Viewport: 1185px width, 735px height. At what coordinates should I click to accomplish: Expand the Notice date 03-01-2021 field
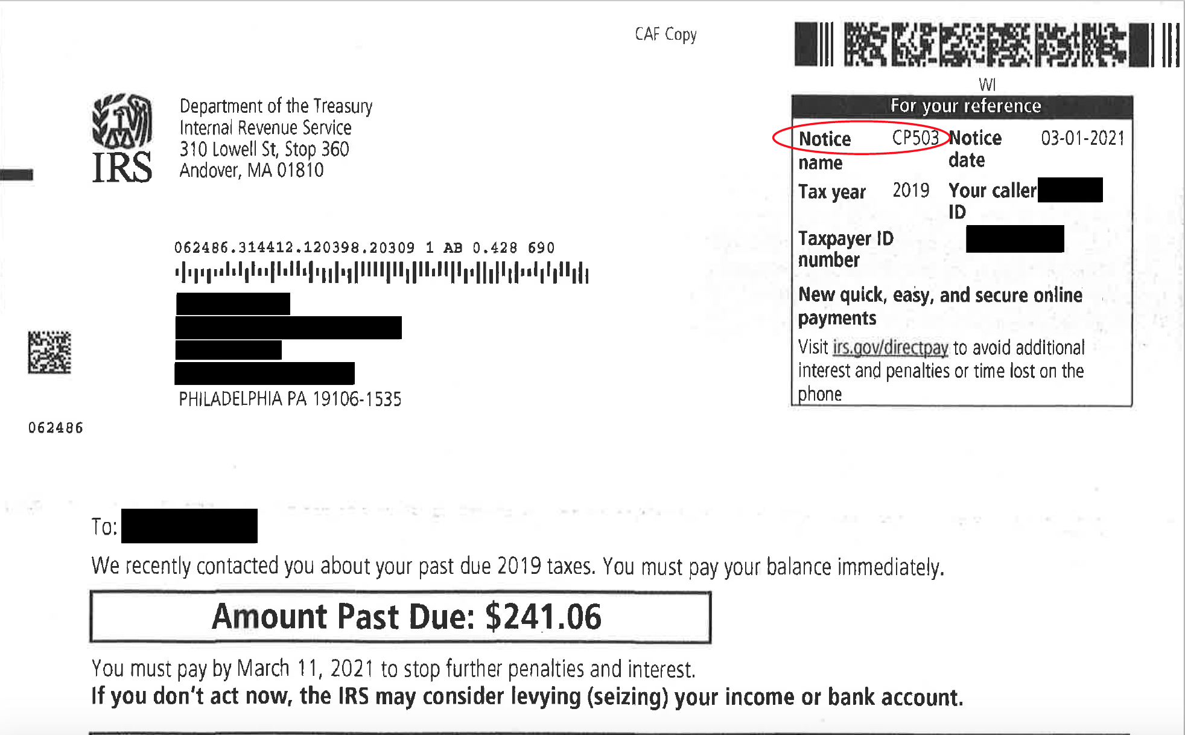[1075, 137]
